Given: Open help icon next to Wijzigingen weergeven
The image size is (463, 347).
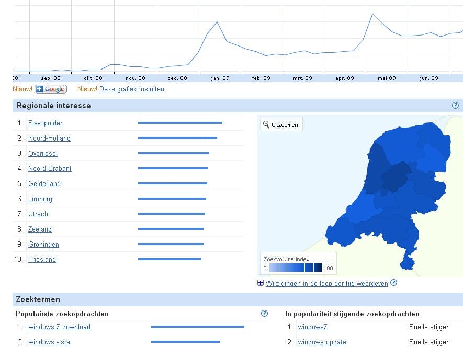Looking at the screenshot, I should pyautogui.click(x=393, y=283).
